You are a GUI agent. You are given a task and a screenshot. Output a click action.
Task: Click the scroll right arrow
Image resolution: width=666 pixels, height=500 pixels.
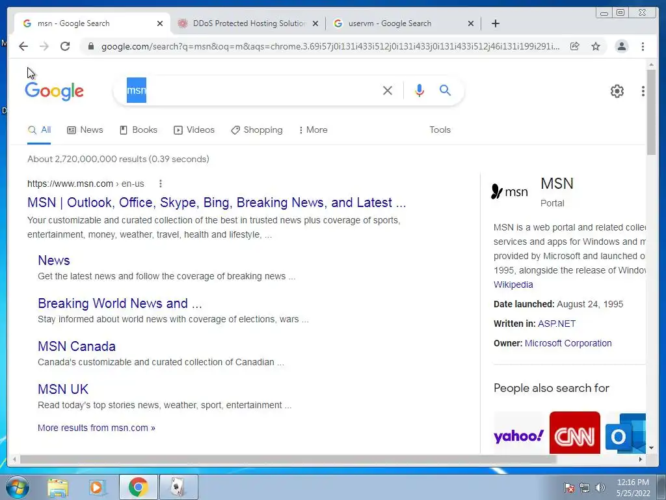pos(641,459)
